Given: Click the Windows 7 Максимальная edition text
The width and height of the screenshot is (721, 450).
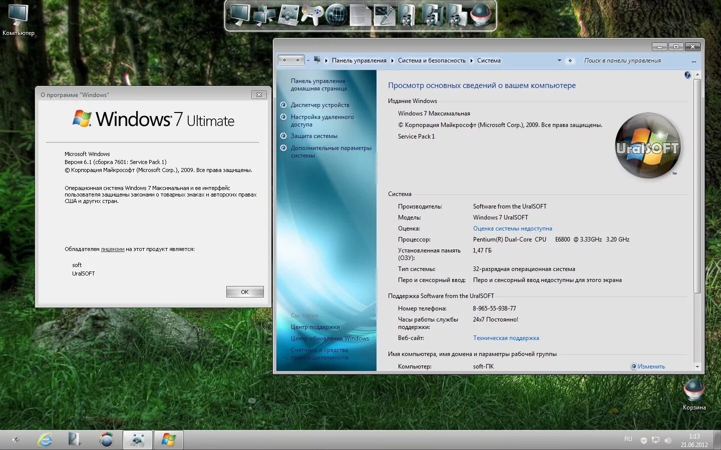Looking at the screenshot, I should pyautogui.click(x=434, y=113).
